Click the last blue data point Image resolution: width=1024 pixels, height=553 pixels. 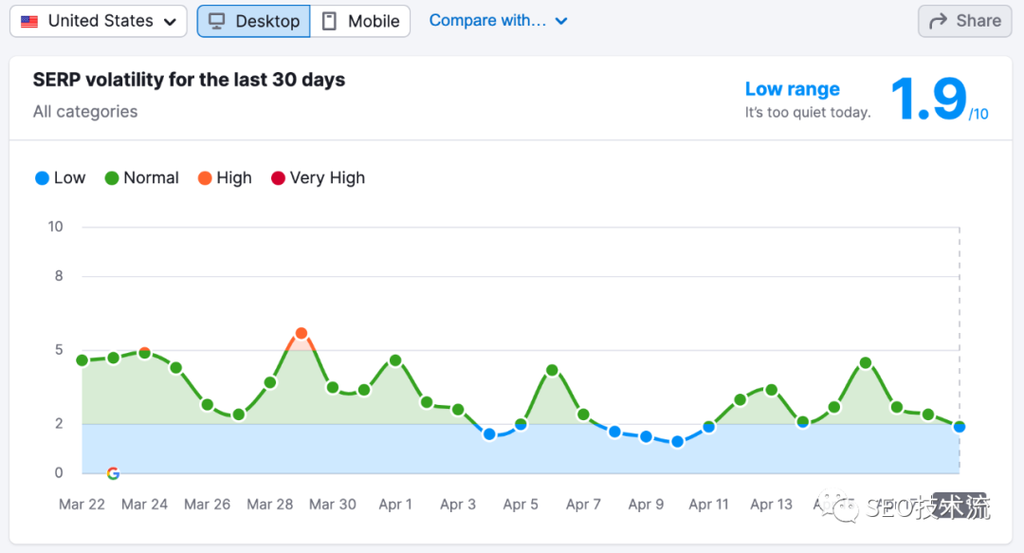pos(960,427)
